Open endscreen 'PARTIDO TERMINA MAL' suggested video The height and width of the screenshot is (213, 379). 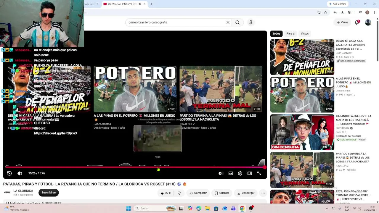pyautogui.click(x=221, y=89)
